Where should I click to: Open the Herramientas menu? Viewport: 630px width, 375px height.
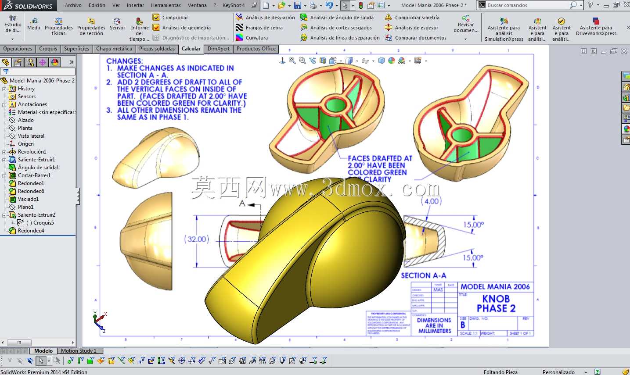click(166, 5)
